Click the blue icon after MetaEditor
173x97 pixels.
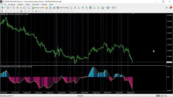pos(50,8)
